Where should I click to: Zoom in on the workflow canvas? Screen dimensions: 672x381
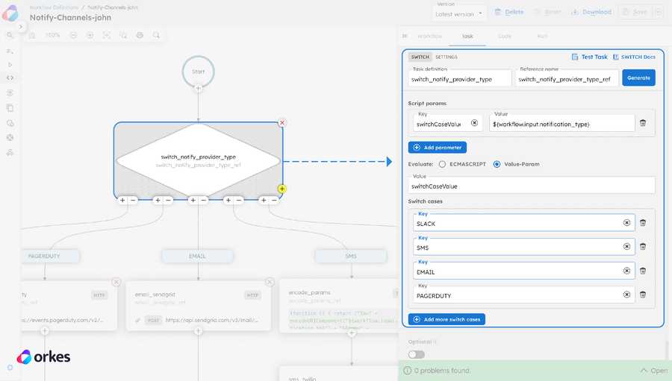(x=90, y=36)
